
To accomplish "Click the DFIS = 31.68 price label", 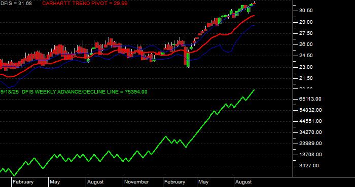I will click(x=16, y=4).
